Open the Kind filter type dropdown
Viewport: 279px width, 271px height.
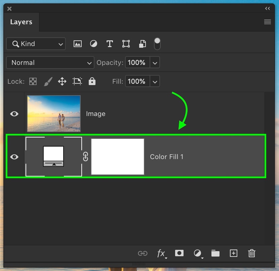point(36,44)
